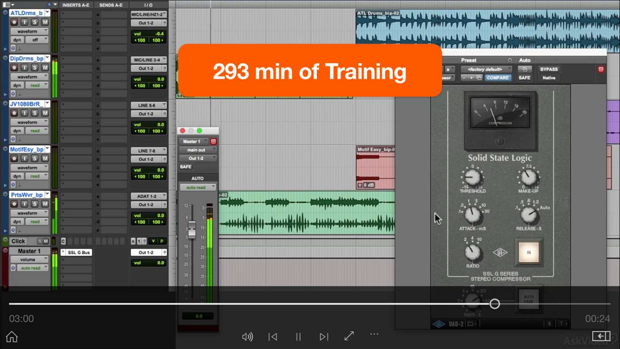Click the COMPARE button in plugin window
The image size is (620, 349).
pyautogui.click(x=498, y=78)
